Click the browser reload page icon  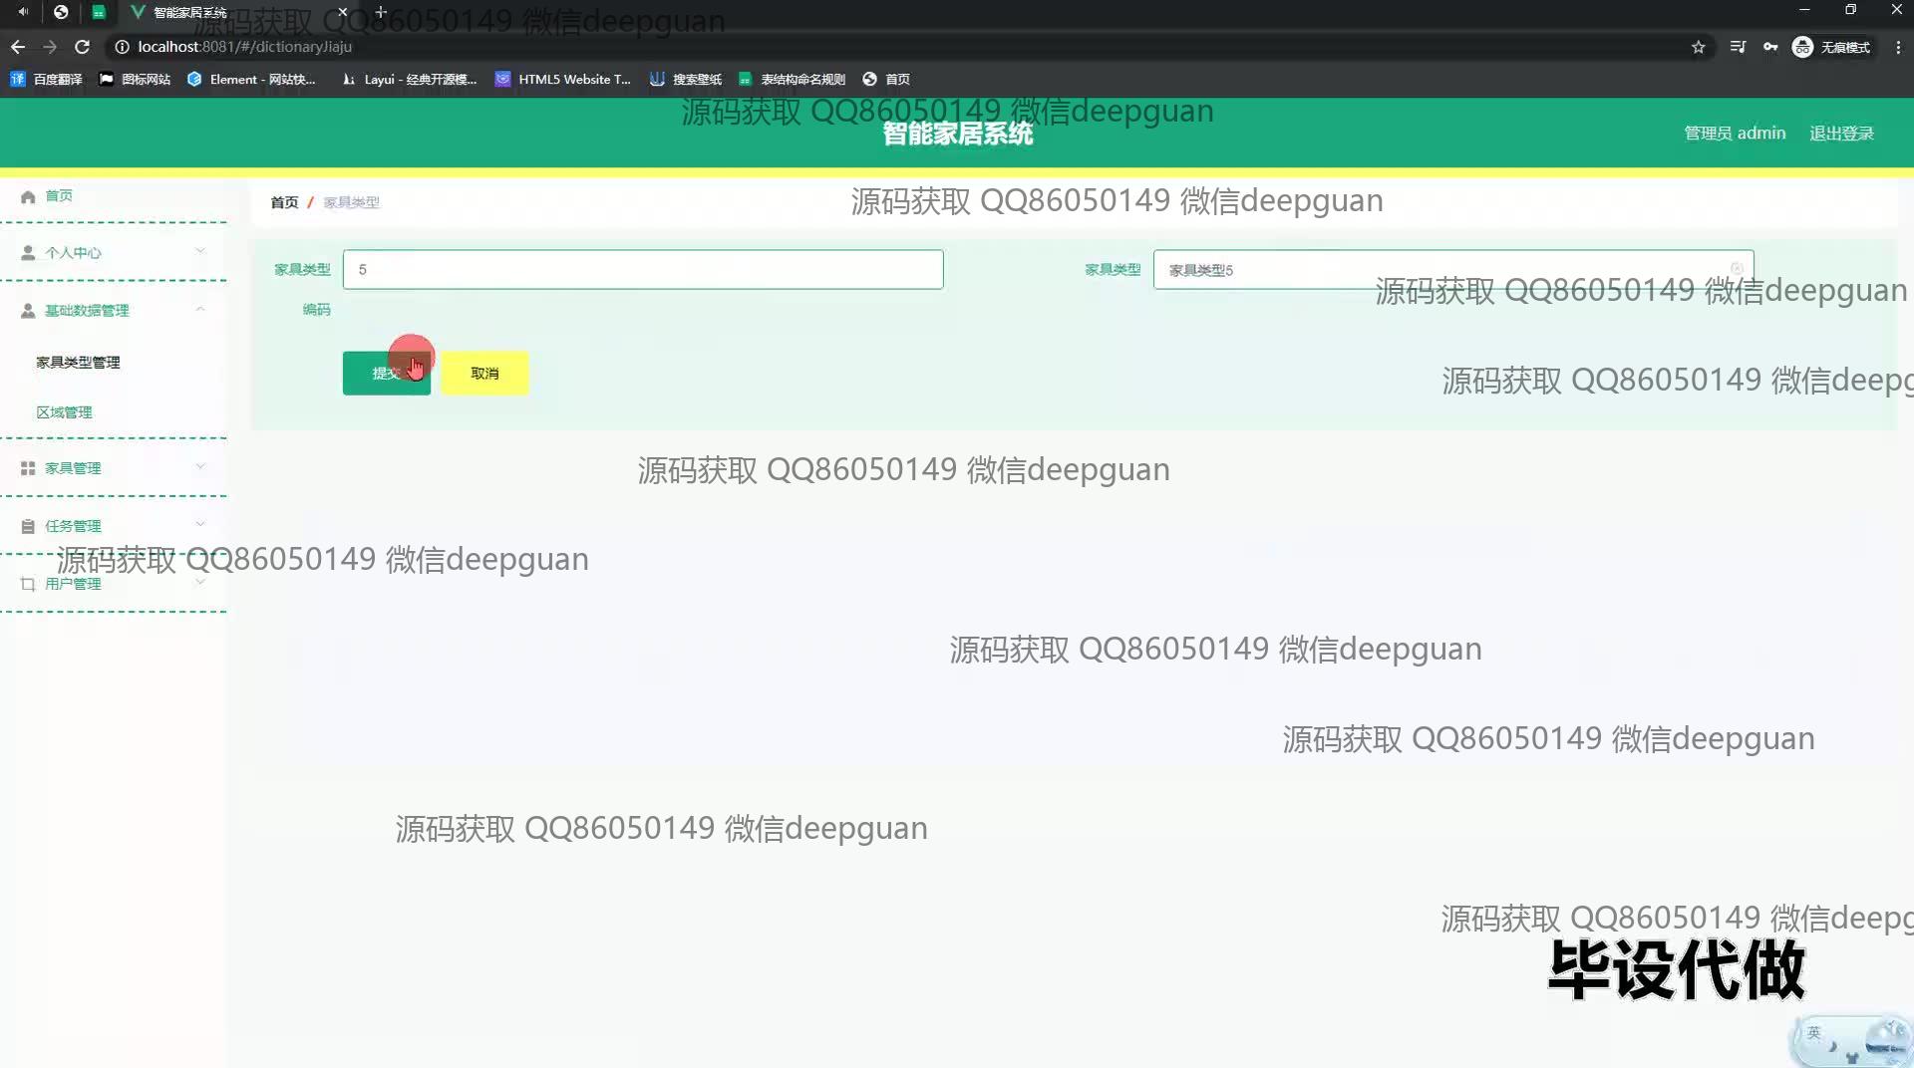pyautogui.click(x=83, y=47)
